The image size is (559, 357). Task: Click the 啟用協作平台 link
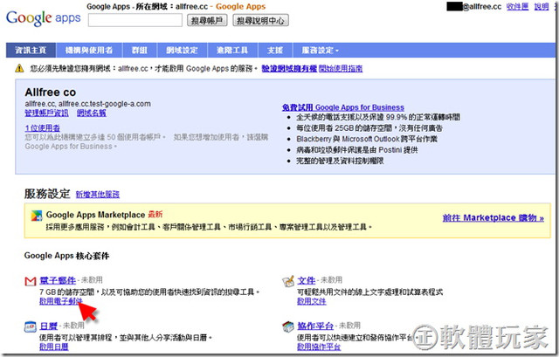[x=319, y=347]
